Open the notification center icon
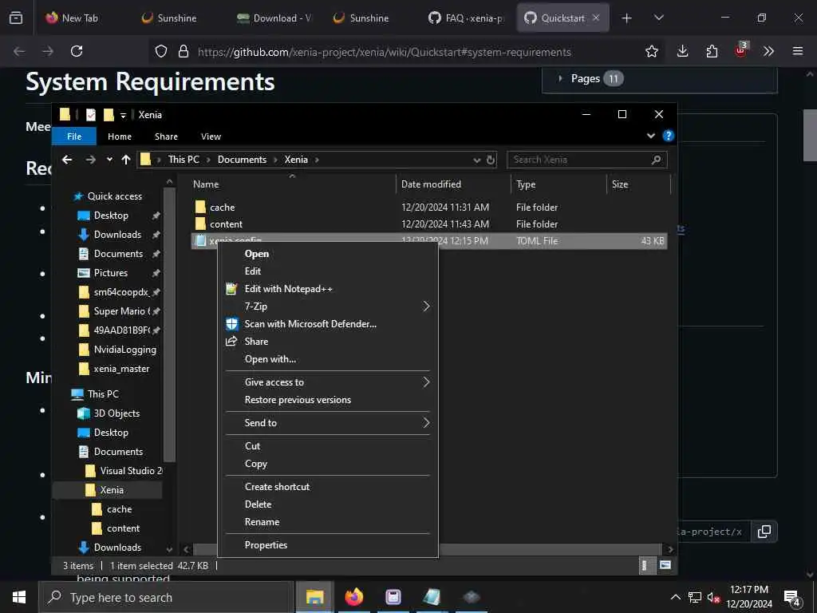Viewport: 817px width, 613px height. click(x=792, y=597)
